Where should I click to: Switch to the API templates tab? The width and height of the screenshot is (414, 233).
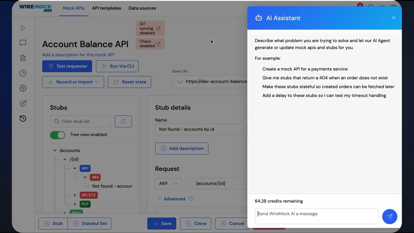[106, 8]
